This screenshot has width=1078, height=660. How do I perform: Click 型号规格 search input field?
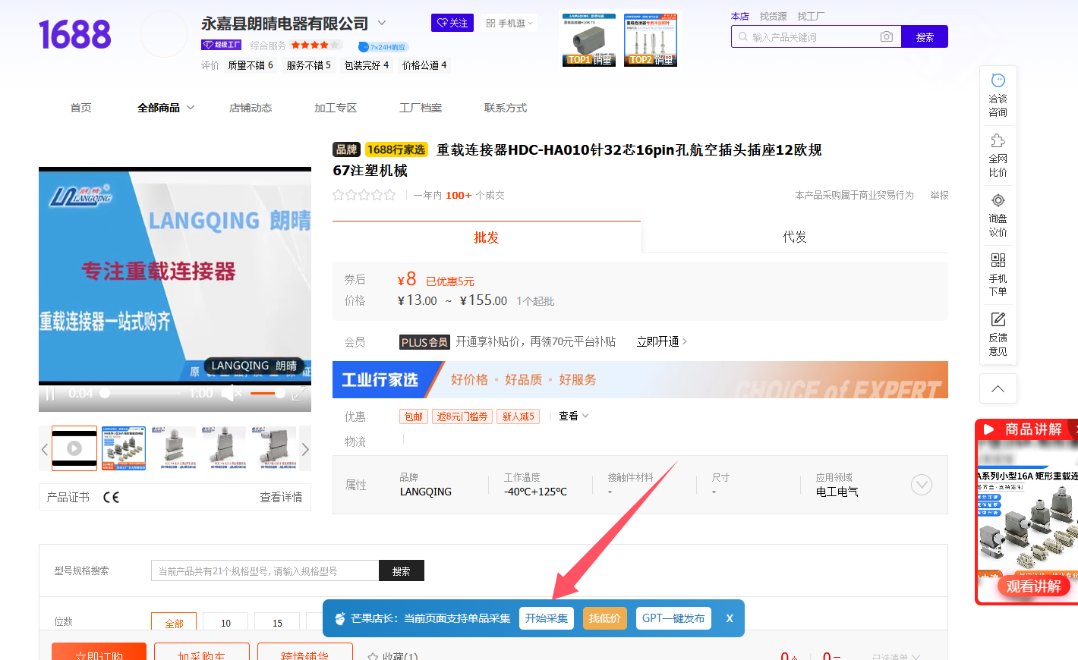click(x=265, y=570)
